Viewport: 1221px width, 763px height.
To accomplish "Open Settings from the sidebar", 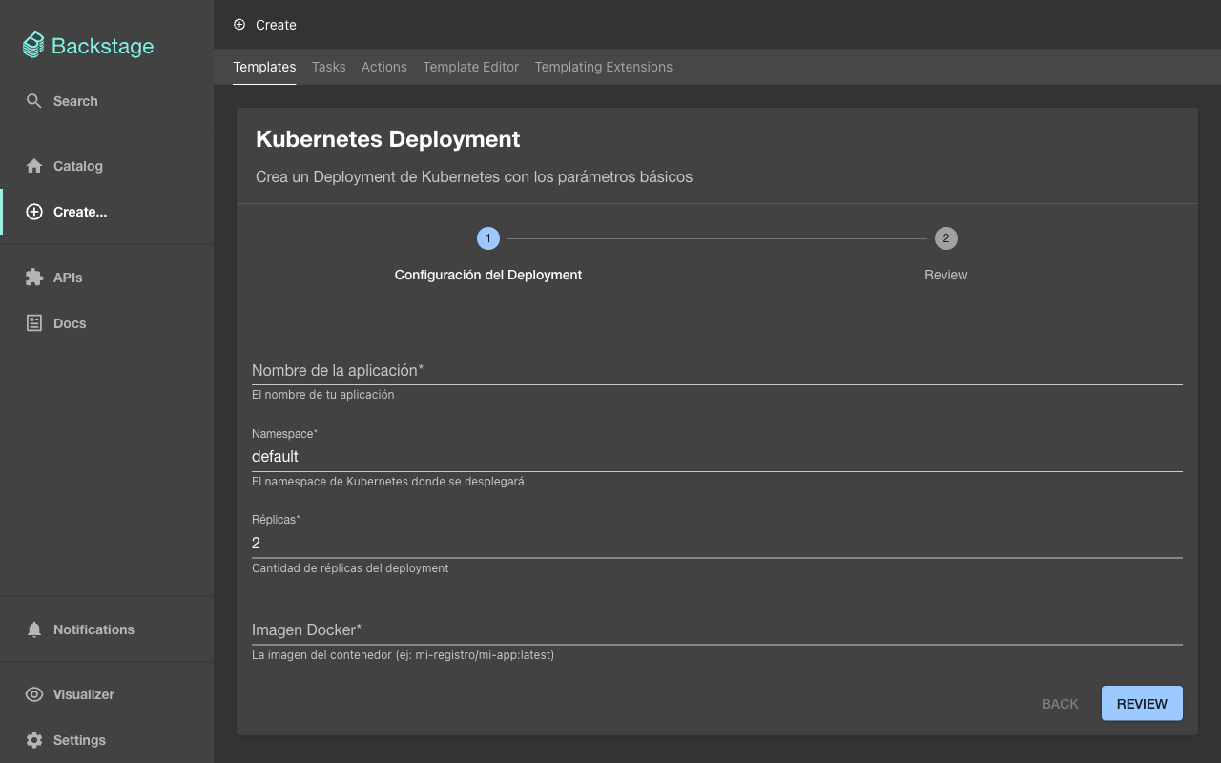I will (78, 739).
